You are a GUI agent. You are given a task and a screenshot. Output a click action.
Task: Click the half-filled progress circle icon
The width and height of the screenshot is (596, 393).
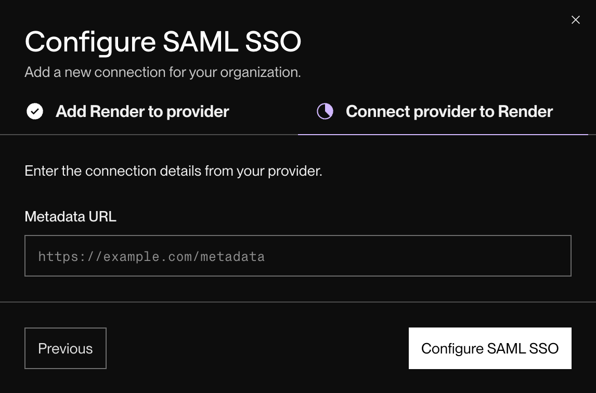(325, 111)
